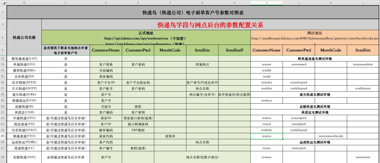This screenshot has height=163, width=380.
Task: Select the 必须通过快递鸟后台申请 cell
Action: [66, 157]
